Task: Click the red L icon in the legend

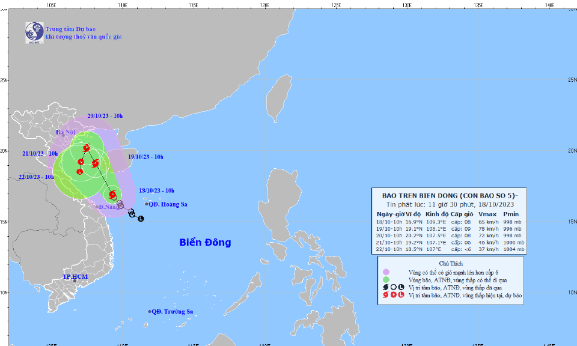Action: tap(401, 295)
